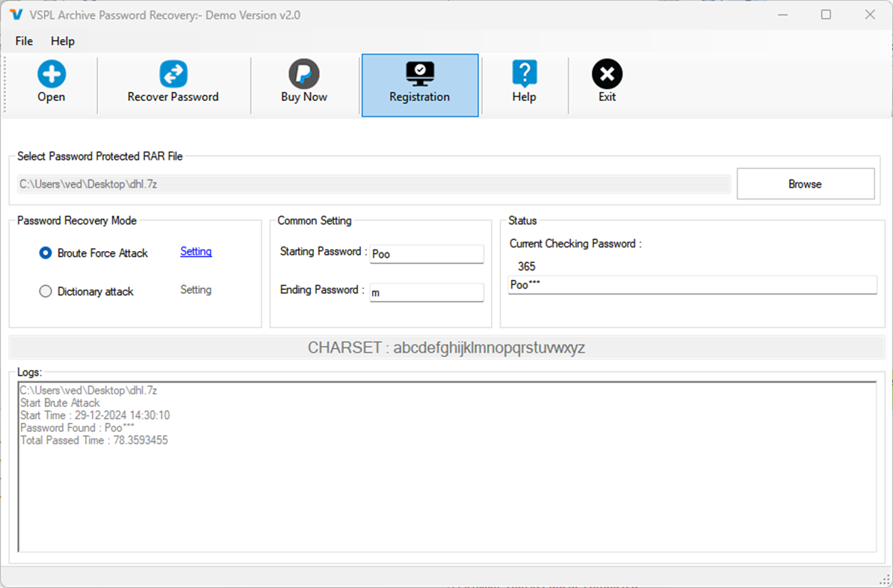Click the archive file path field

click(x=374, y=184)
